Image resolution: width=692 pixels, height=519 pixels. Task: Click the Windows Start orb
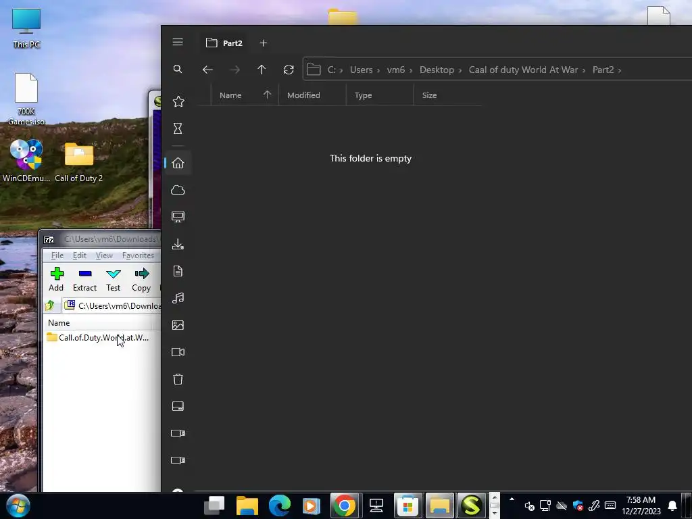pos(18,505)
